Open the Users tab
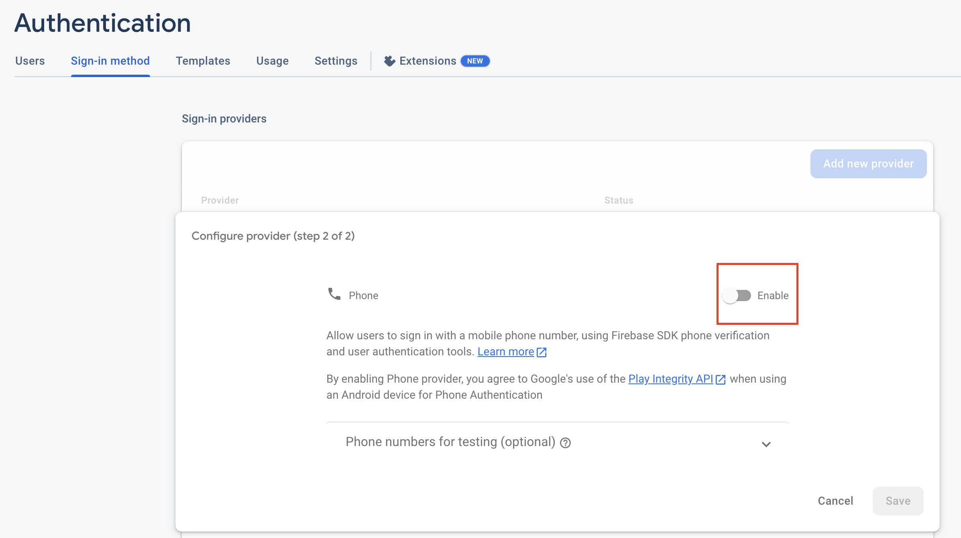The height and width of the screenshot is (538, 961). [x=30, y=61]
